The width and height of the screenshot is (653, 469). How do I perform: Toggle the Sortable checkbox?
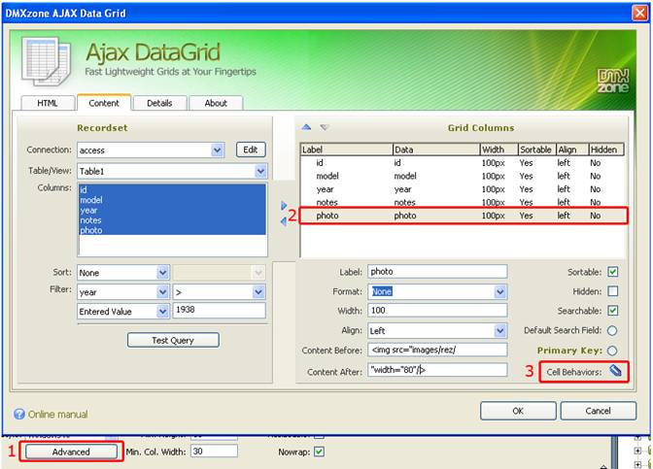[612, 272]
